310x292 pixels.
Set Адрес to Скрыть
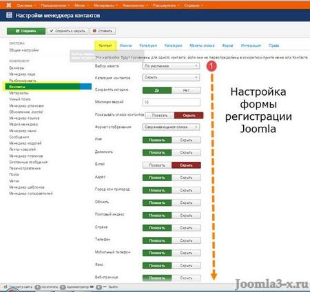(x=186, y=178)
